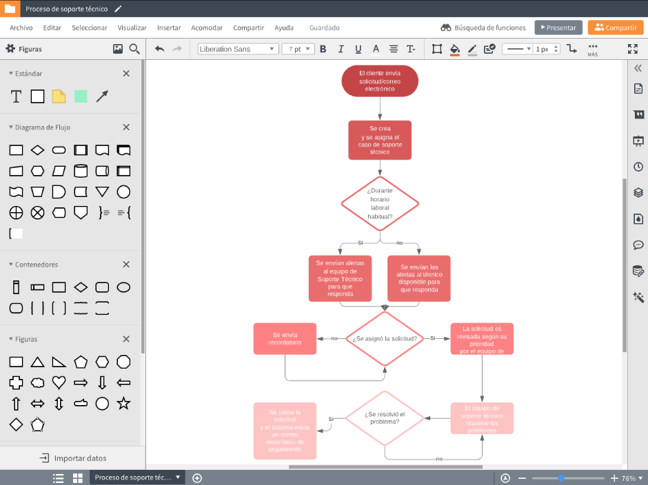648x485 pixels.
Task: Open the Layers panel on right sidebar
Action: [638, 193]
